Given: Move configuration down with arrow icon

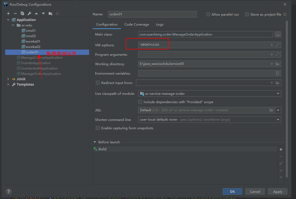Looking at the screenshot, I should click(43, 13).
